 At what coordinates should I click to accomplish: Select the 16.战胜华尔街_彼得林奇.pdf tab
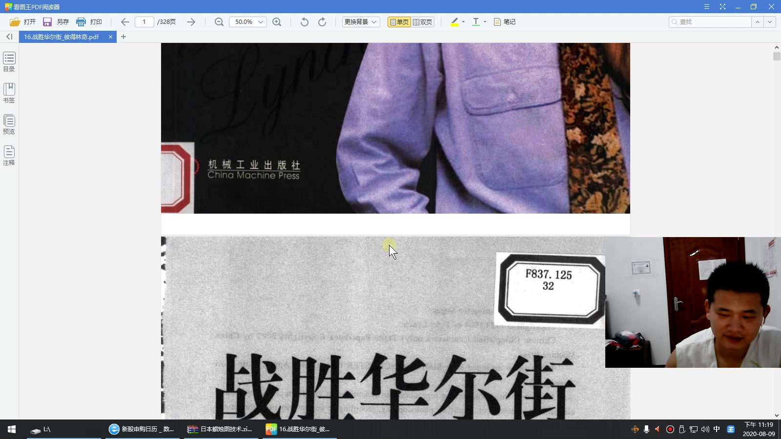(62, 37)
